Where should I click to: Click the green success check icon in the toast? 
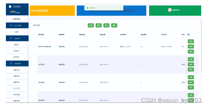tap(87, 8)
